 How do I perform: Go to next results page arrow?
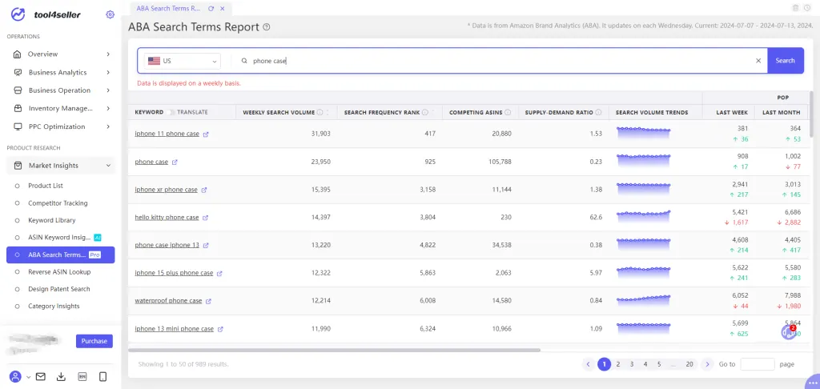(708, 364)
